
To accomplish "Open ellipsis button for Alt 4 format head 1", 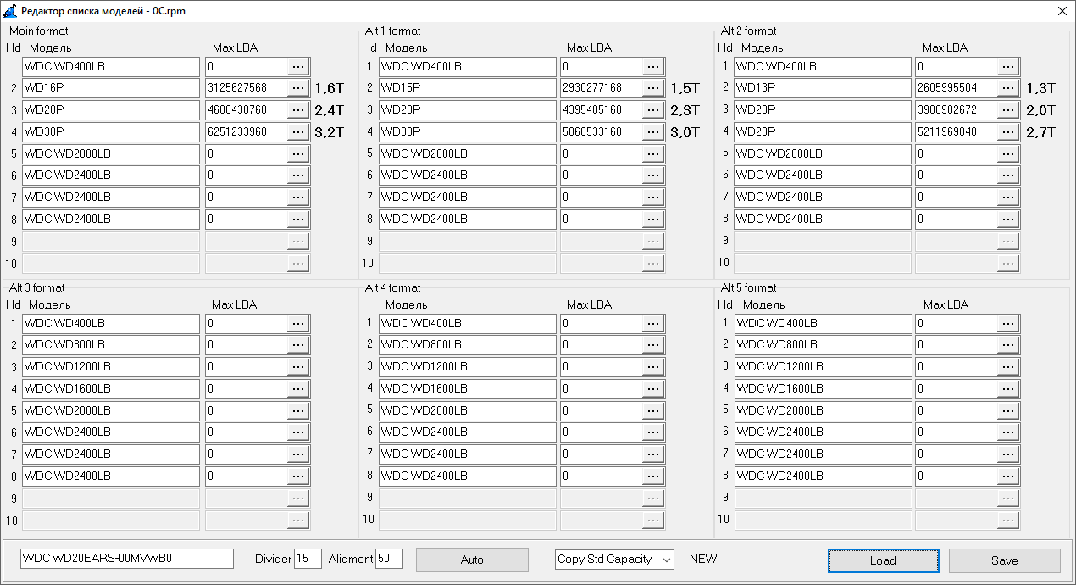I will pos(653,323).
